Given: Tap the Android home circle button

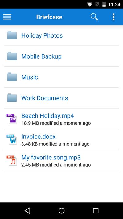Looking at the screenshot, I should [61, 210].
